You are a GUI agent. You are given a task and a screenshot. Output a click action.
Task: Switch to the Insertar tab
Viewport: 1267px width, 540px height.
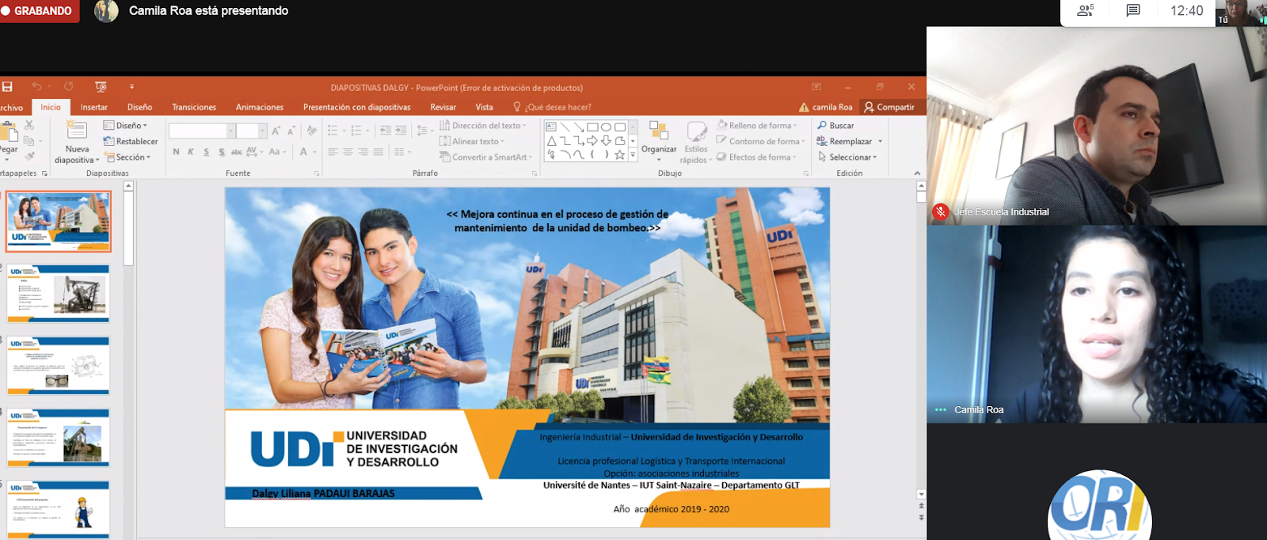coord(94,107)
